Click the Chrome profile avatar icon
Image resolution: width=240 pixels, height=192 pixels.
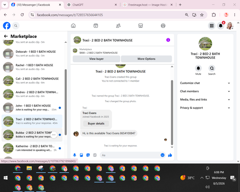tap(226, 15)
